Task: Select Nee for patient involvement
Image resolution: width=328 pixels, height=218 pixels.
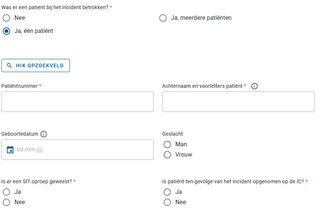Action: click(7, 18)
